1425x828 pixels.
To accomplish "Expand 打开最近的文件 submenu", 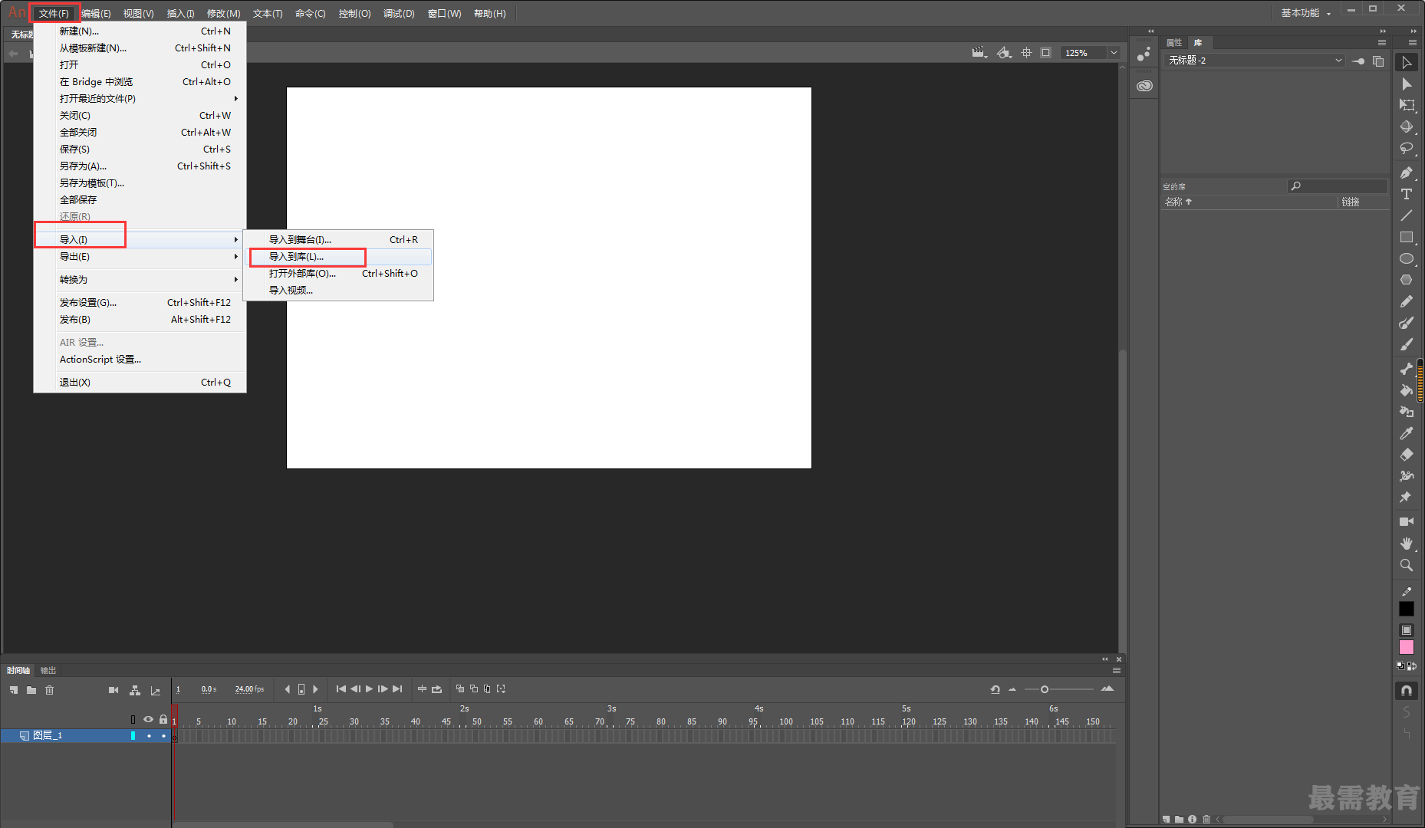I will (x=140, y=99).
